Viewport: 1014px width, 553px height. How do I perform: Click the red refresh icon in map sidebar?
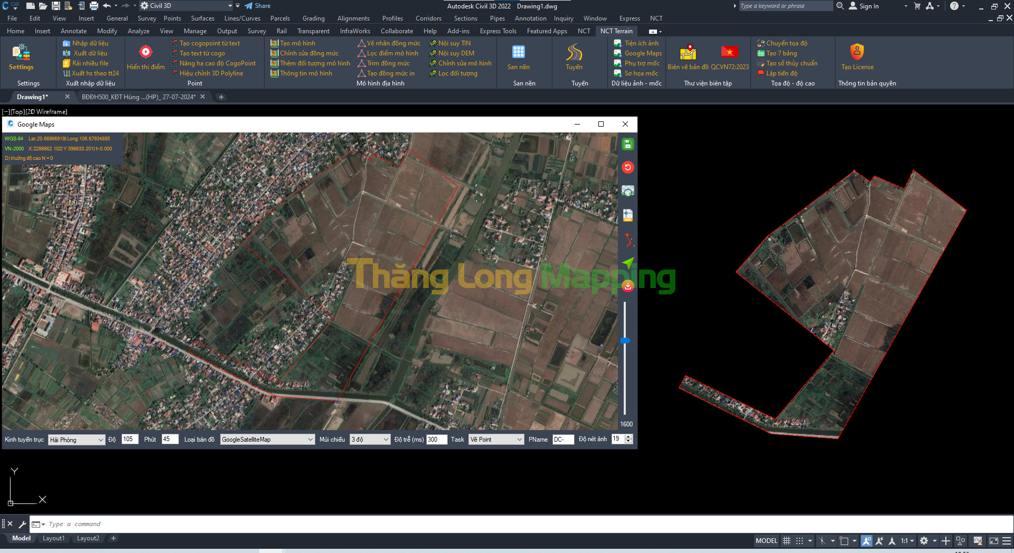pyautogui.click(x=627, y=168)
